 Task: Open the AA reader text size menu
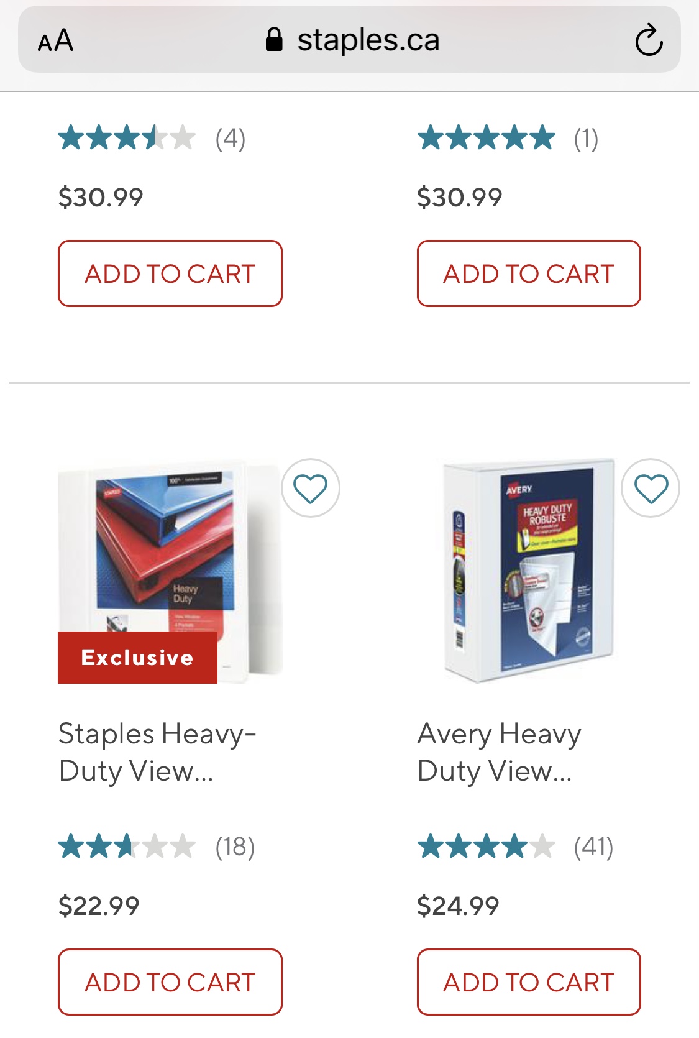[55, 41]
